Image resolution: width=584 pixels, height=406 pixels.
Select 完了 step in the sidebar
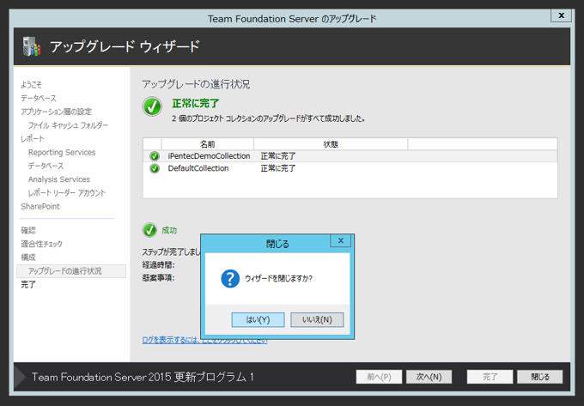click(28, 285)
